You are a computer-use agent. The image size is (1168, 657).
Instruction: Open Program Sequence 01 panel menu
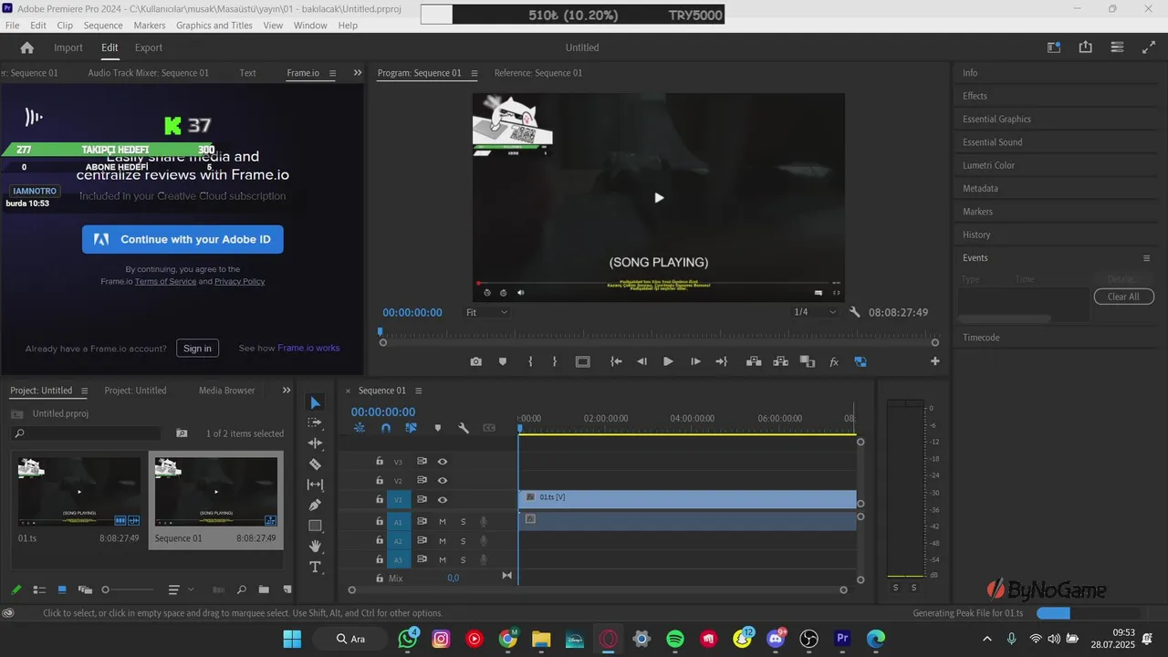pos(474,73)
